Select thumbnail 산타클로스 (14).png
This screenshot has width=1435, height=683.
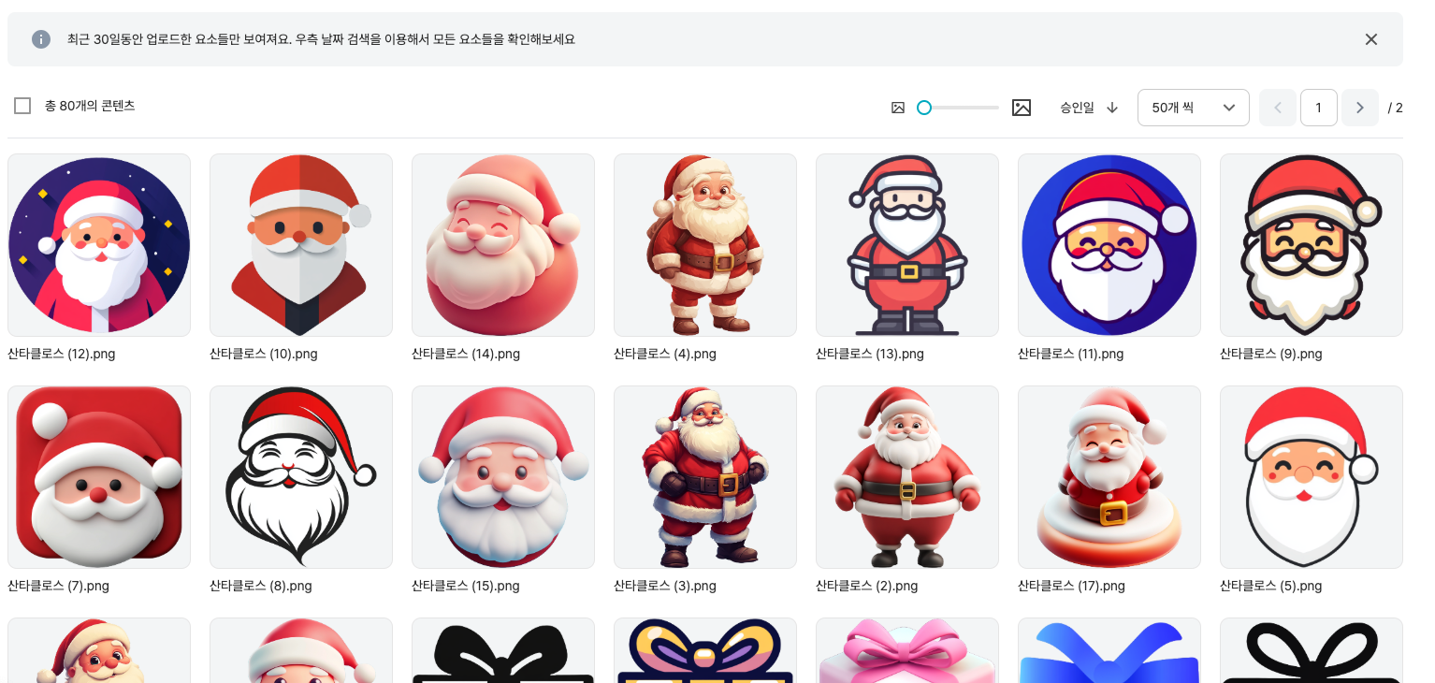coord(503,245)
